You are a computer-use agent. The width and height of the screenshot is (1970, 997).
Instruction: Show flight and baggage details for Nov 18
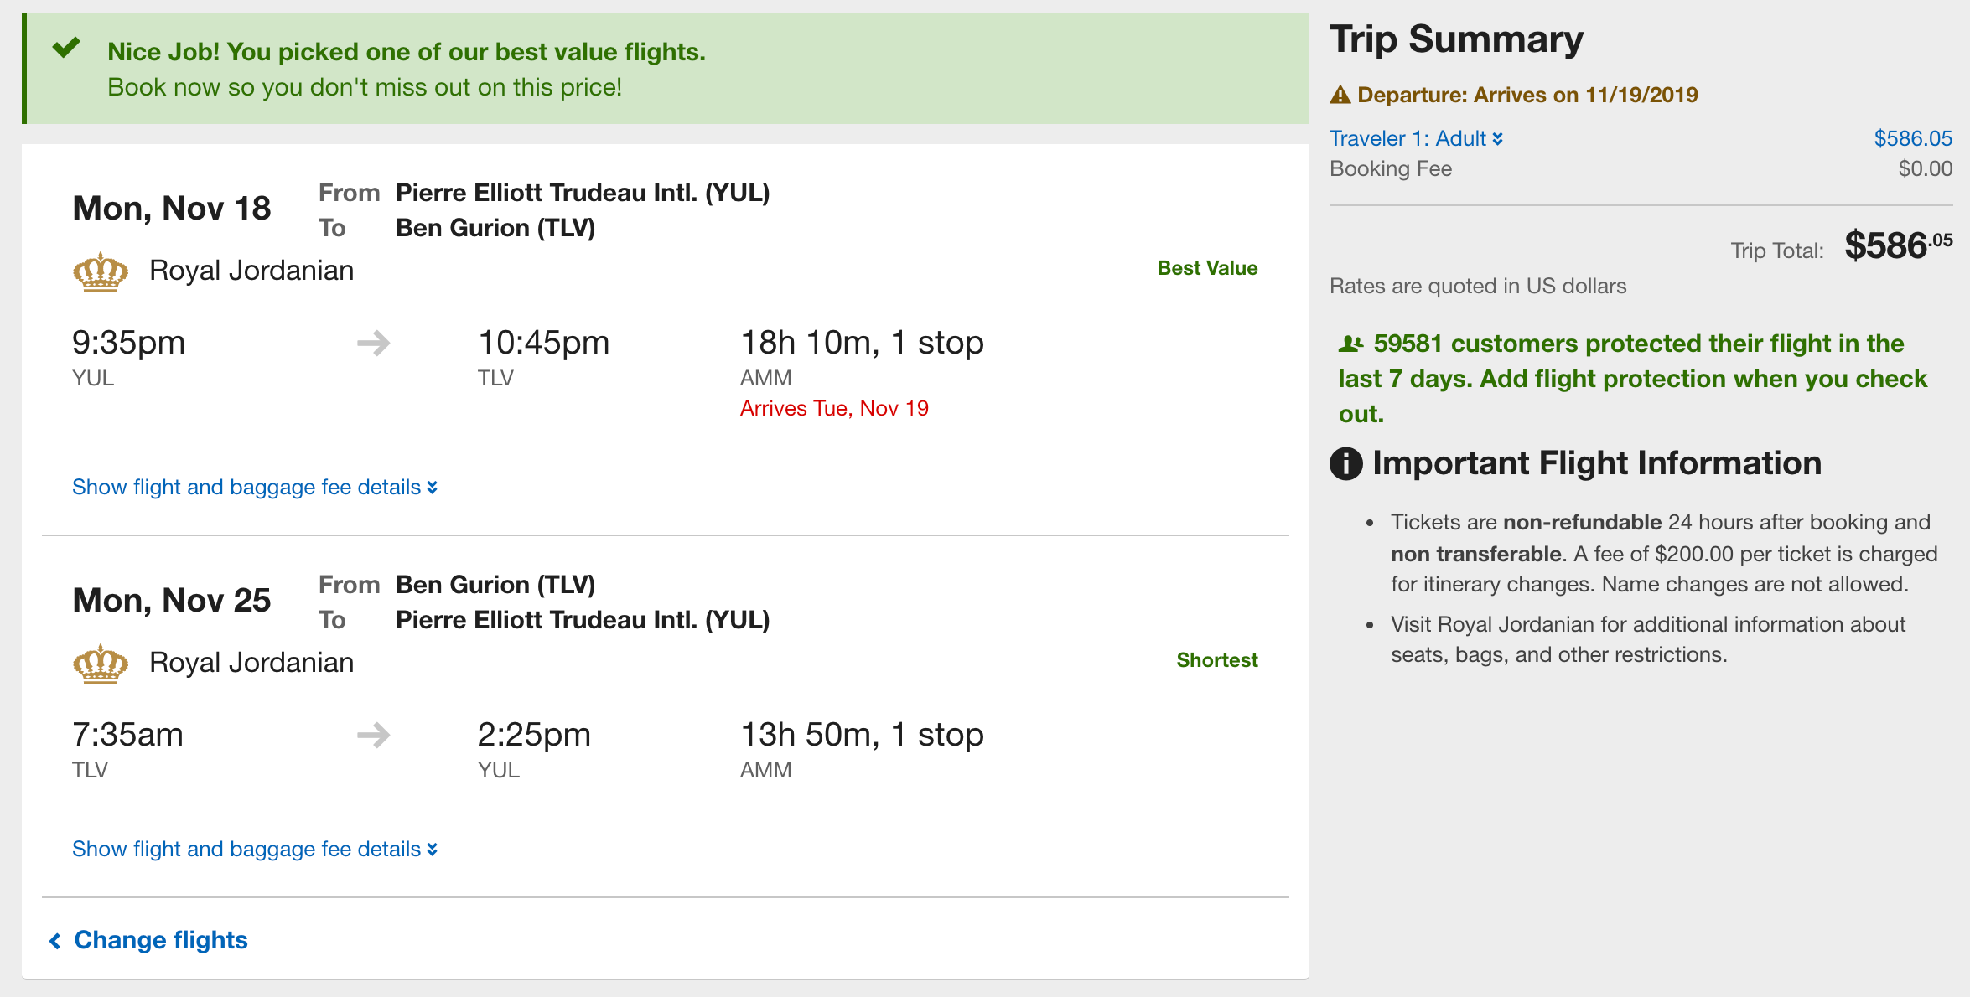(255, 487)
